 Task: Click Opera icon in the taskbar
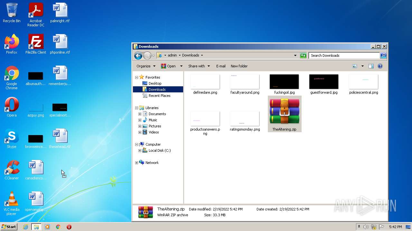69,227
